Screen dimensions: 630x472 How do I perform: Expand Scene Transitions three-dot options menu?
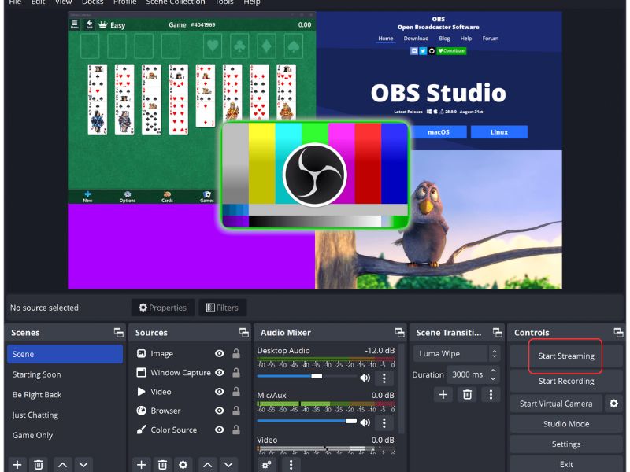click(491, 394)
